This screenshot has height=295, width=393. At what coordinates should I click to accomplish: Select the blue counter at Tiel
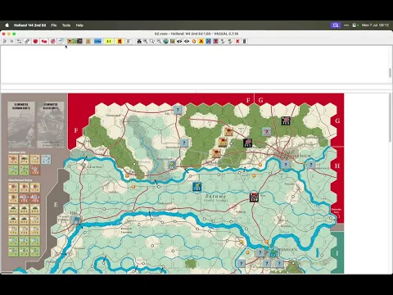[x=76, y=220]
